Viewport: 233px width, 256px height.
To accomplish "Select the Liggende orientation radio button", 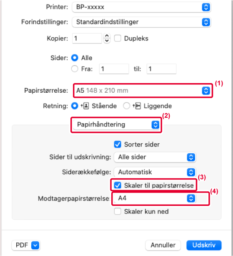I will point(127,106).
